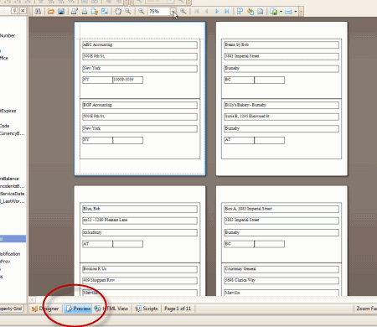Click the zoom out magnifier icon
377x327 pixels.
[142, 11]
